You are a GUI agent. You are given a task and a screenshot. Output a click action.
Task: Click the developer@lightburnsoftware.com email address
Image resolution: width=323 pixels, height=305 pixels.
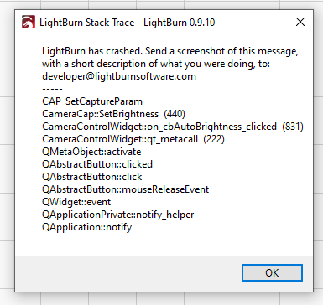(119, 76)
